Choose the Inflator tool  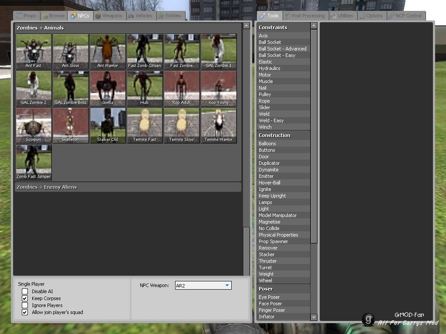283,317
